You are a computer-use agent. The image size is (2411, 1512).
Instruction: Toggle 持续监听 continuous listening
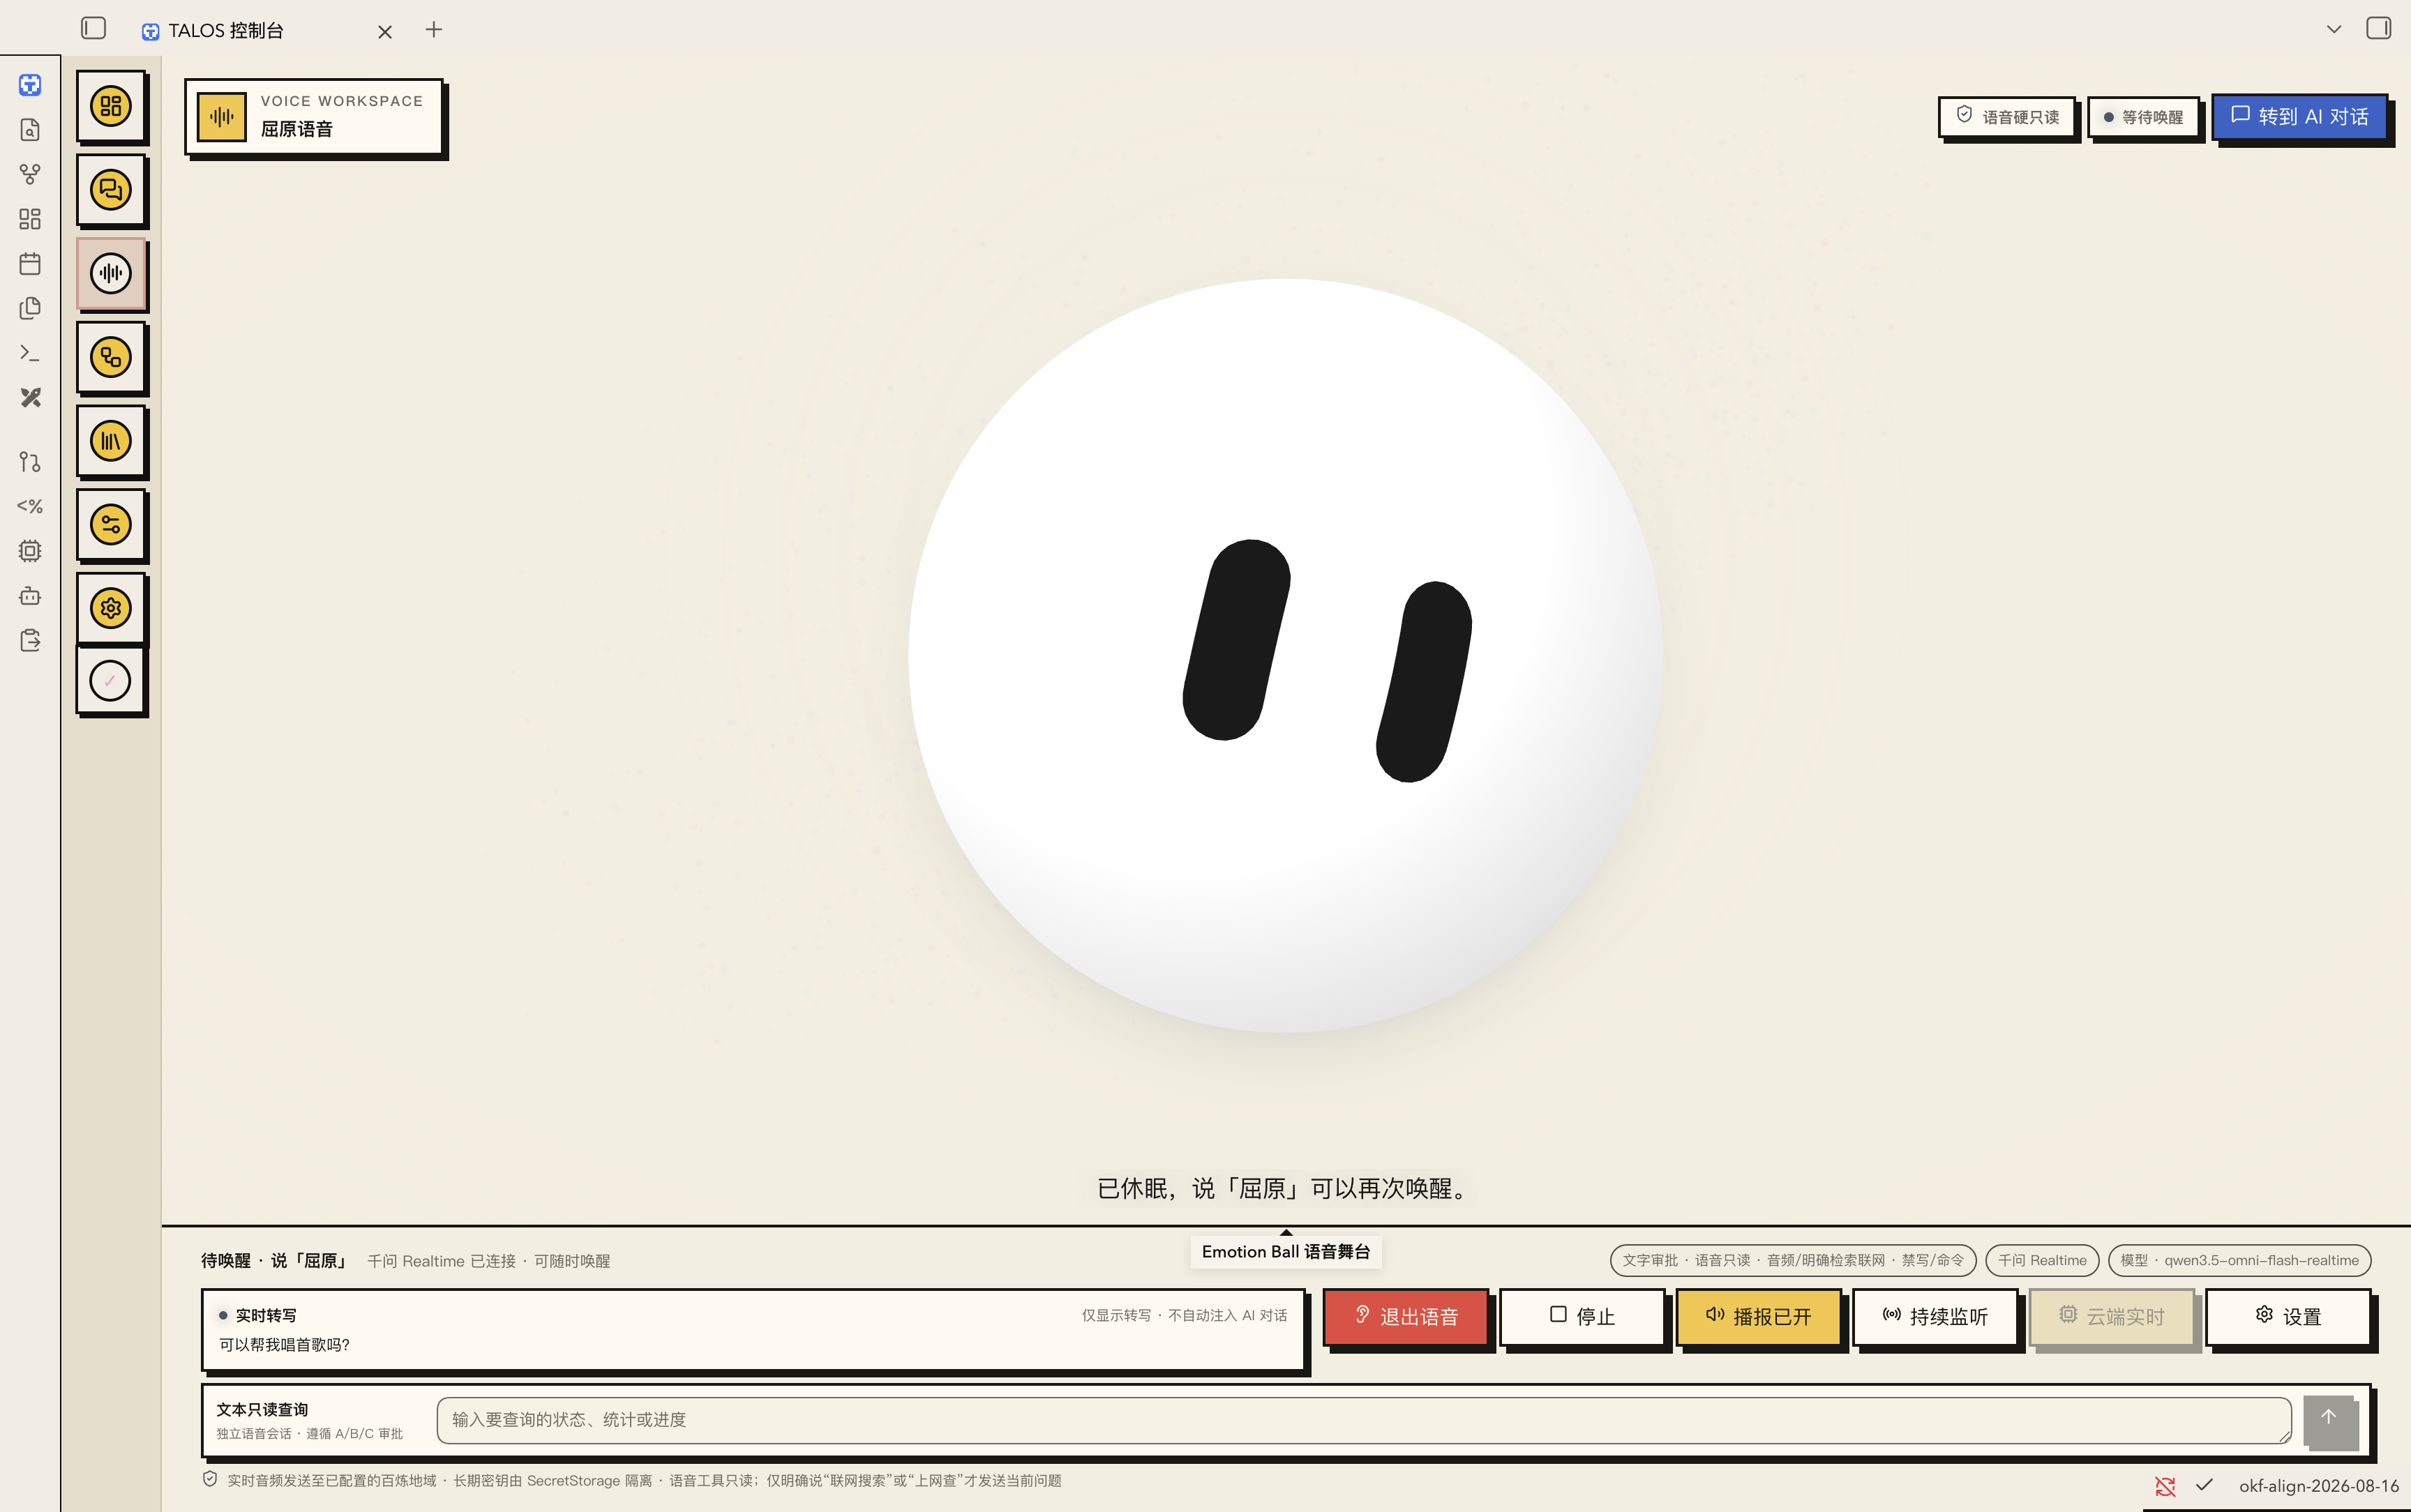(x=1935, y=1316)
